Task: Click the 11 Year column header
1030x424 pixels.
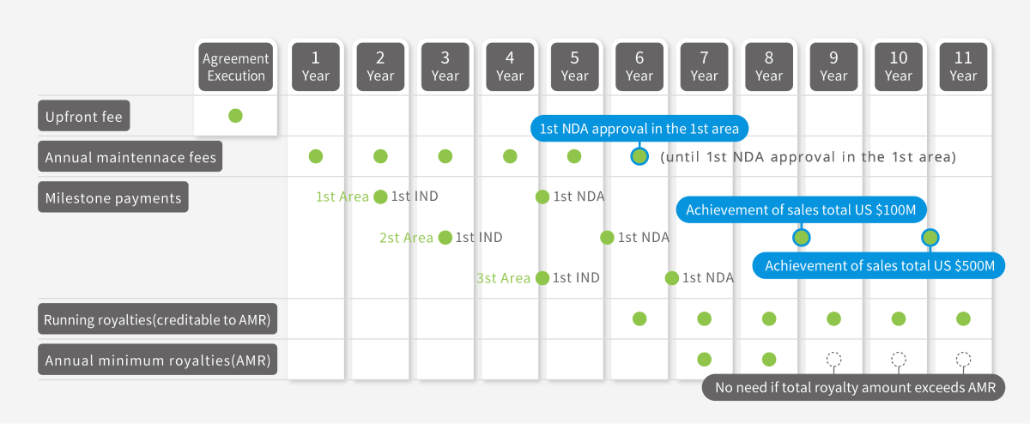Action: point(963,67)
